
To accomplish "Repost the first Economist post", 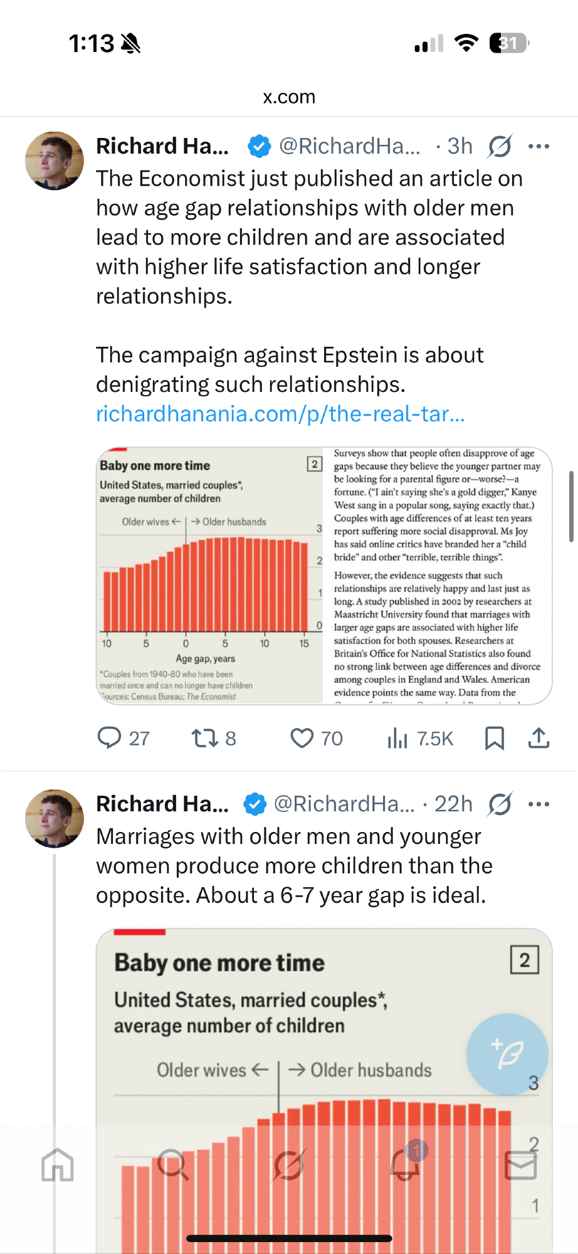I will [205, 738].
